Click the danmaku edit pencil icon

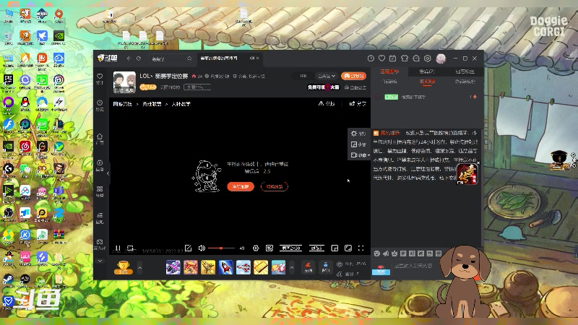pos(188,248)
